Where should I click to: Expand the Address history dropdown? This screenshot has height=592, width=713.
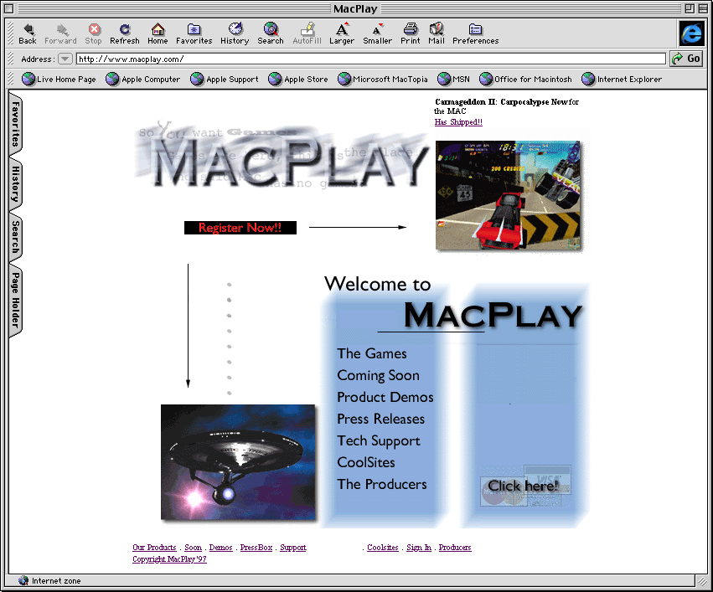point(65,59)
